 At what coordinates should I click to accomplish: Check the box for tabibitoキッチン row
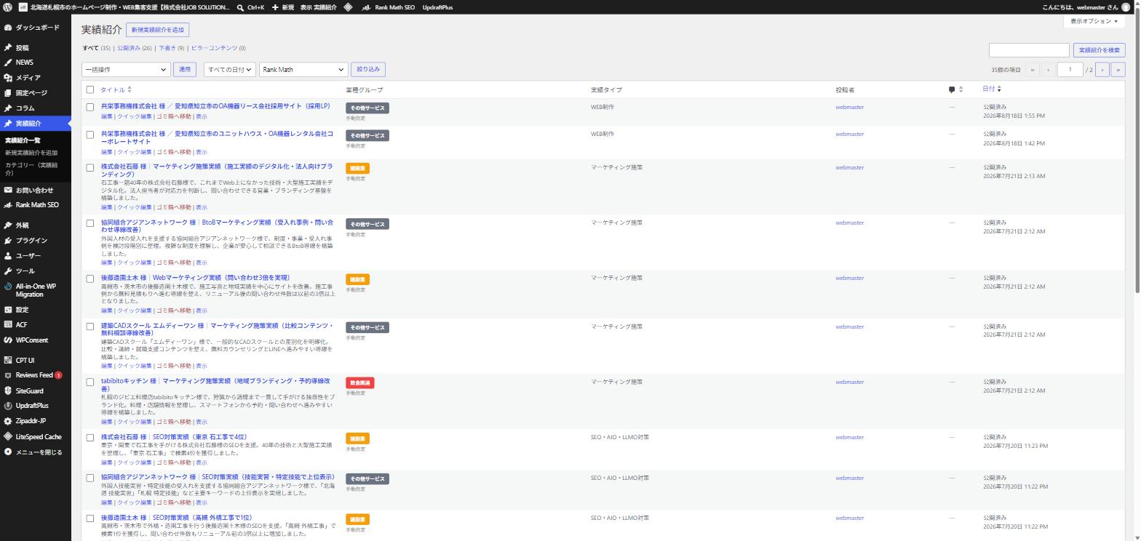coord(90,382)
